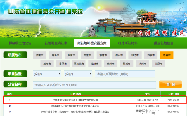Choose 济南市 city filter
The width and height of the screenshot is (187, 116).
coord(39,55)
